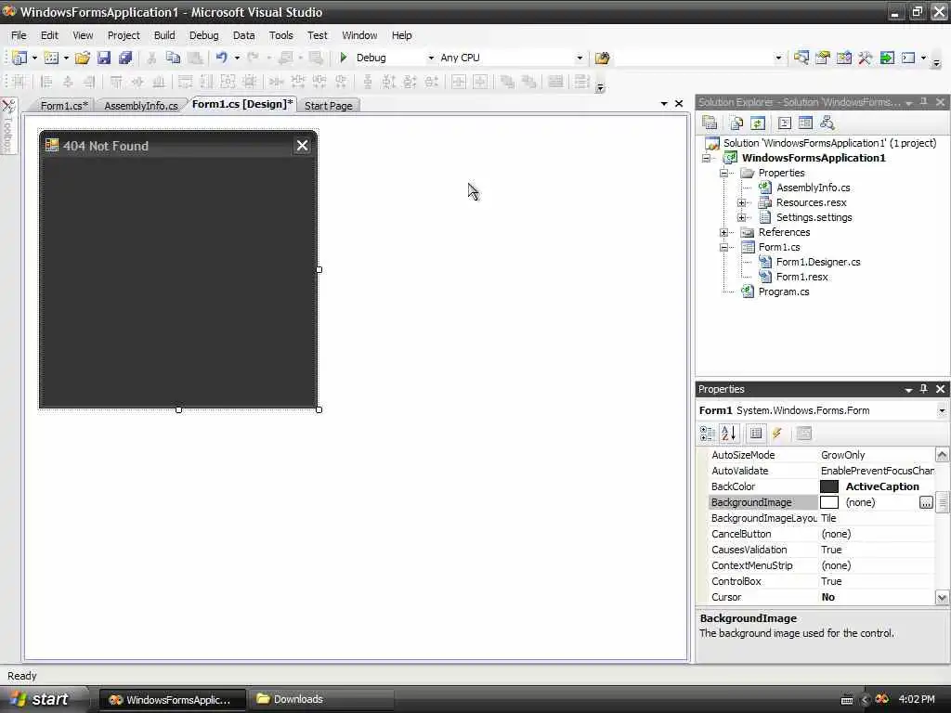Open the Form1 object selector dropdown in Properties

coord(942,410)
